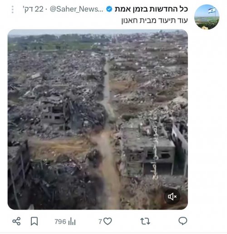Click the '22 דק' post timestamp
The image size is (227, 234).
click(x=33, y=9)
